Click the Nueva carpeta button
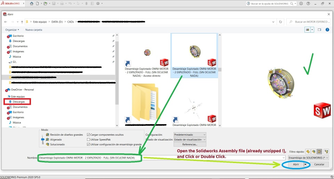The image size is (334, 179). click(34, 30)
